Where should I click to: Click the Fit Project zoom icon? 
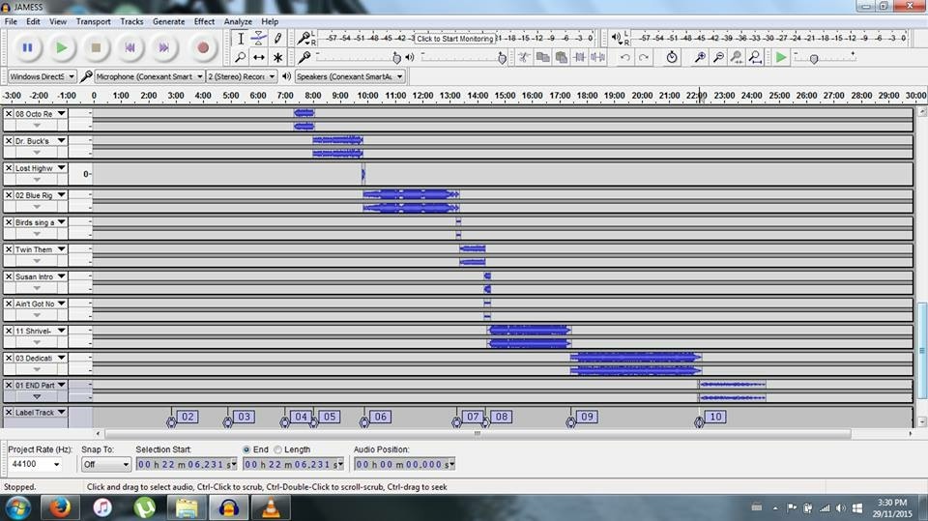[755, 57]
